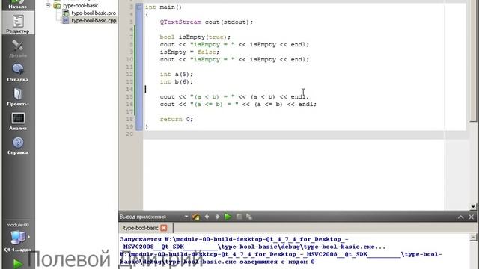Screen dimensions: 479x269
Task: Go to previous output item arrow
Action: click(x=207, y=217)
